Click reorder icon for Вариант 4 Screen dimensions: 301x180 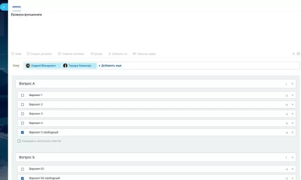coord(286,123)
